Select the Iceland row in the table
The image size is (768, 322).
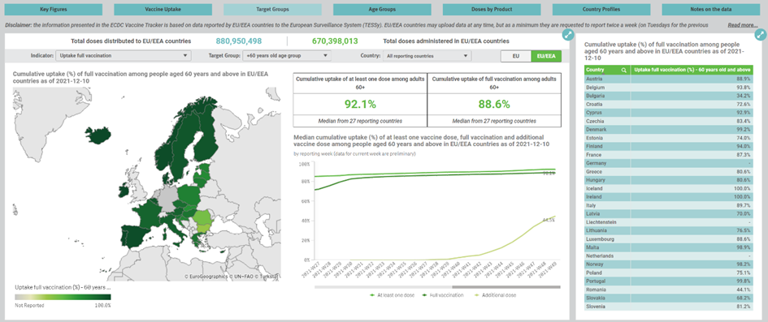(x=669, y=188)
